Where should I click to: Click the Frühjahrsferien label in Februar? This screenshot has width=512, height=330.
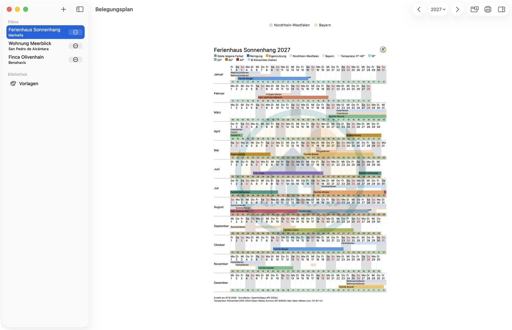point(274,94)
